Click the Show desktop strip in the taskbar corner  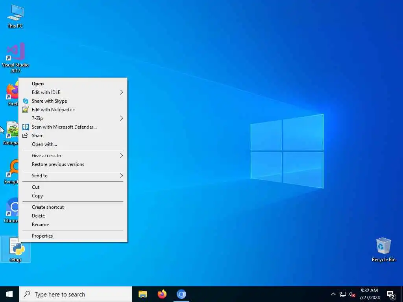coord(402,294)
